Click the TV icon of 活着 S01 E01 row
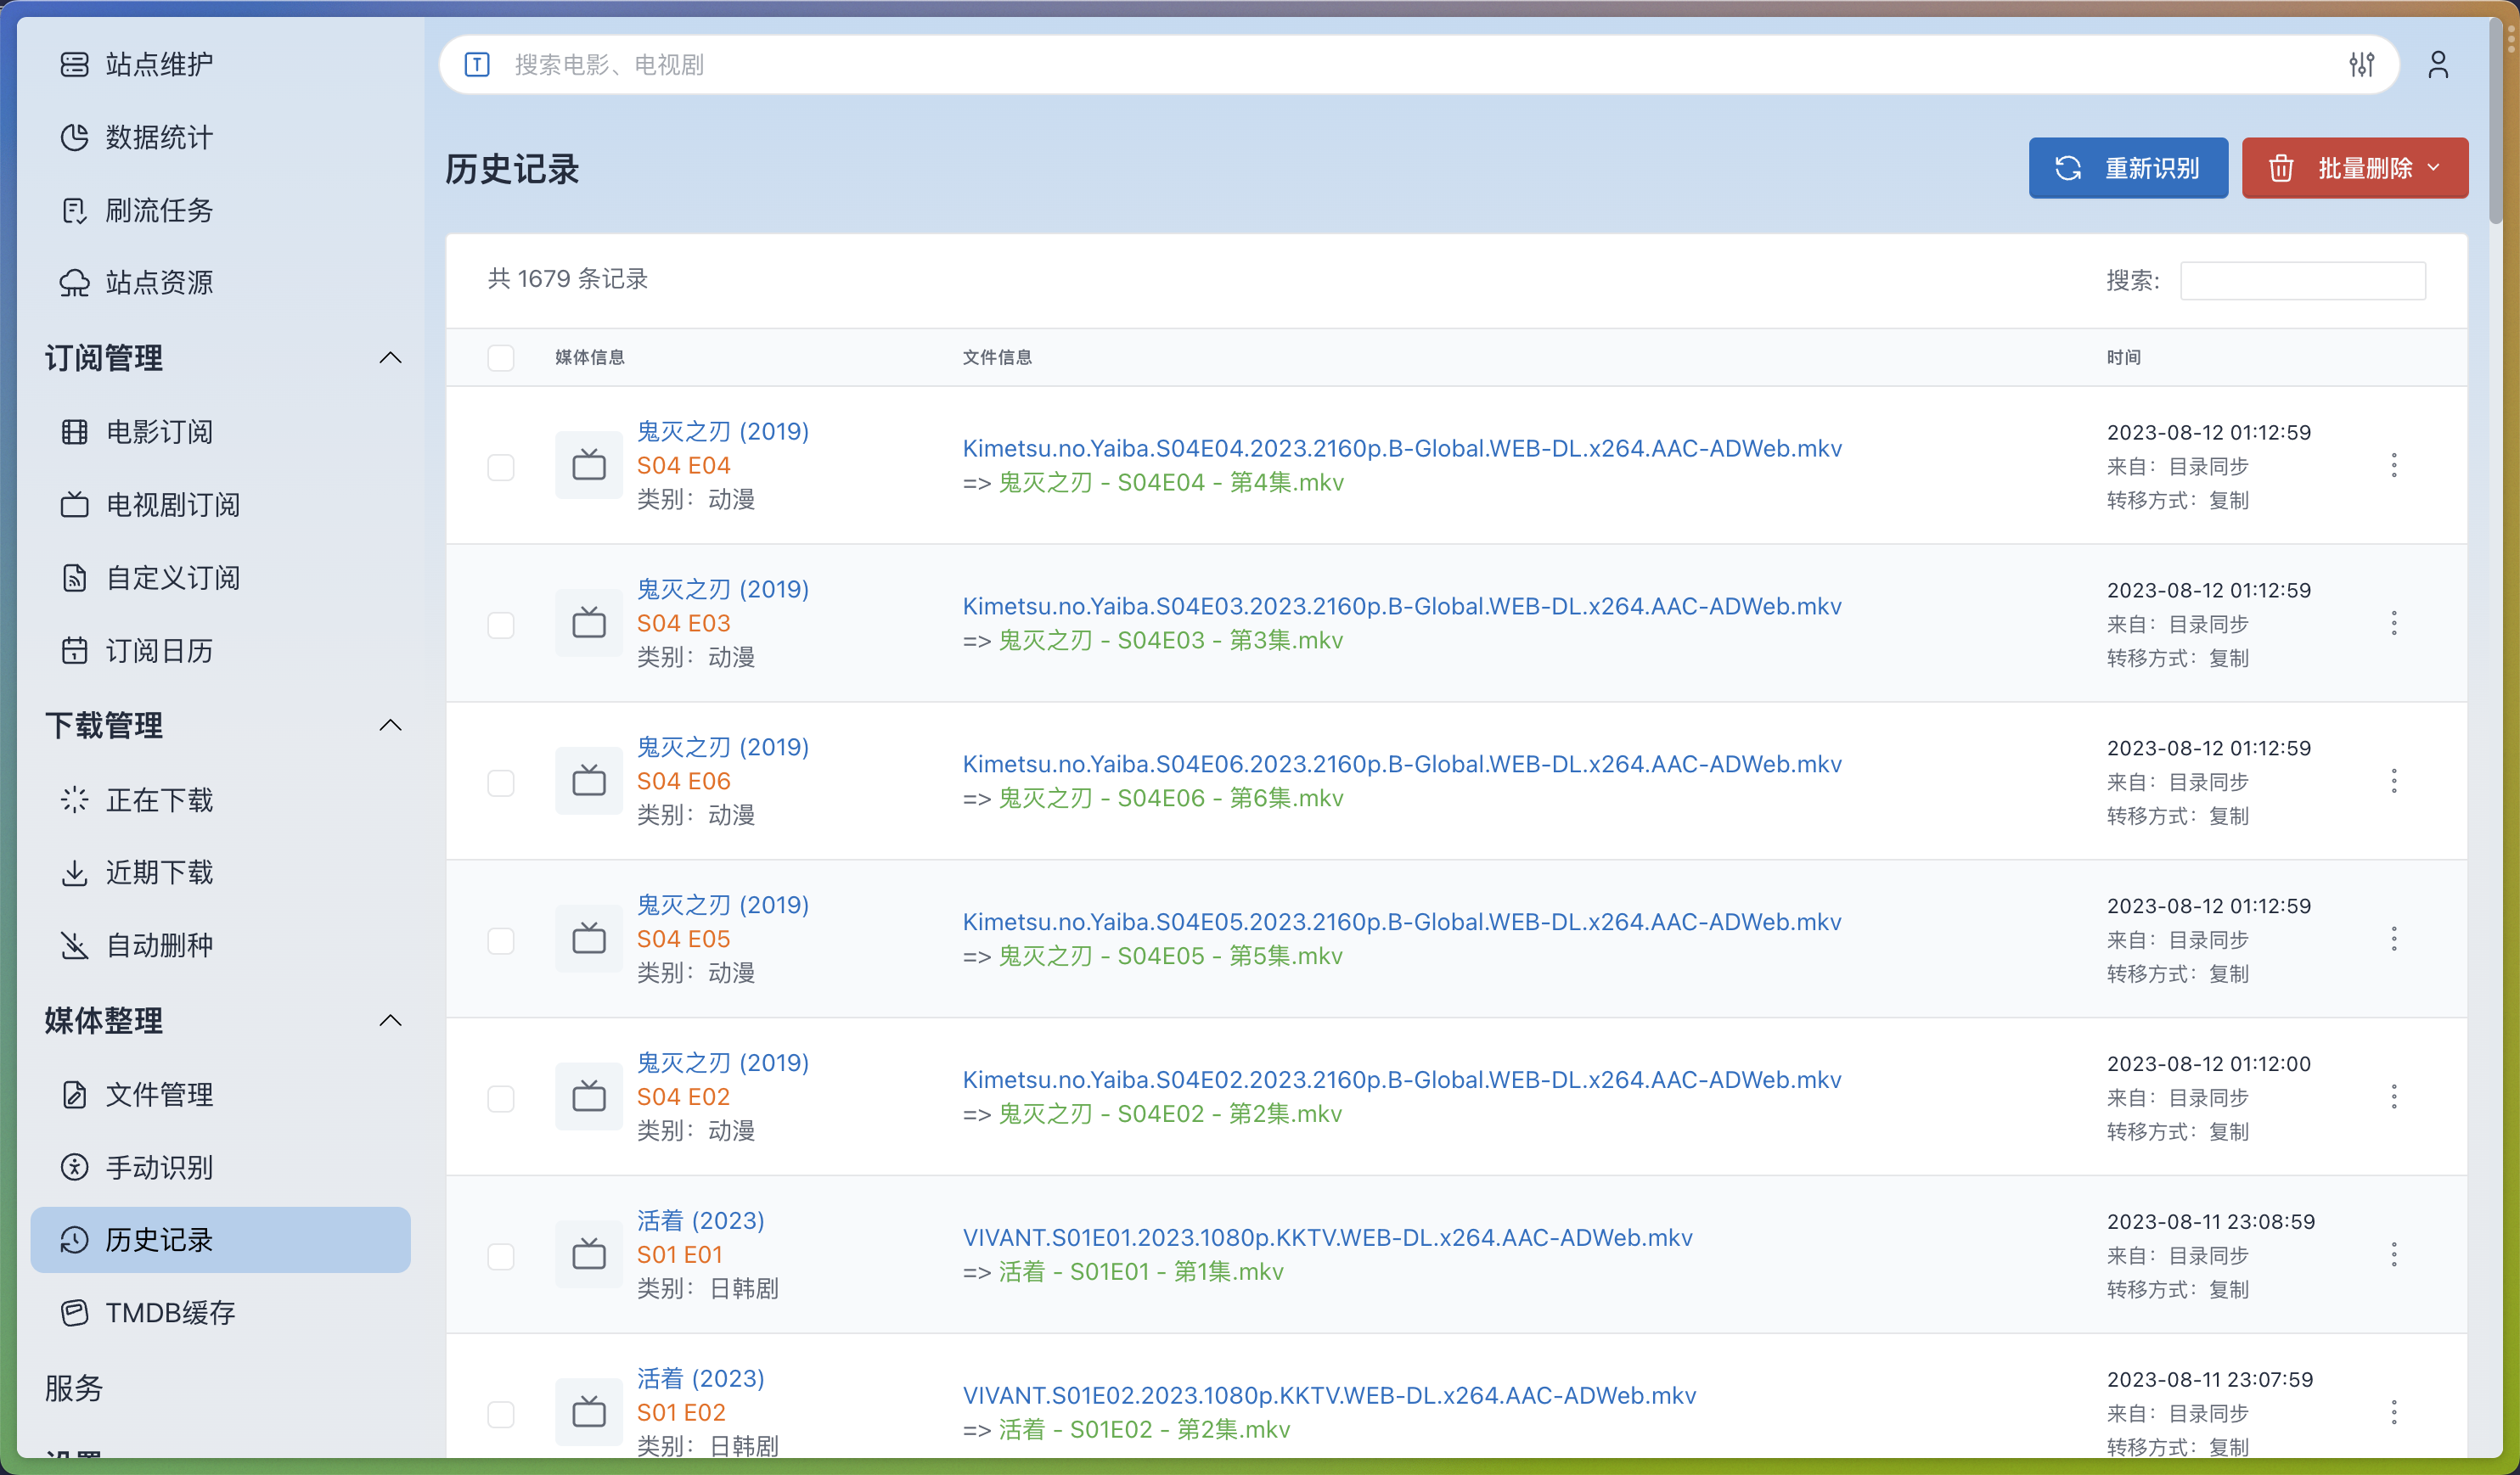This screenshot has width=2520, height=1475. pyautogui.click(x=589, y=1254)
